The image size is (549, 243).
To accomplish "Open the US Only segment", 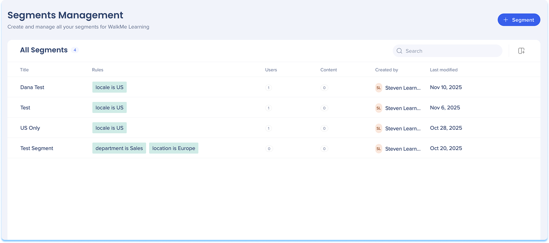I will click(30, 128).
